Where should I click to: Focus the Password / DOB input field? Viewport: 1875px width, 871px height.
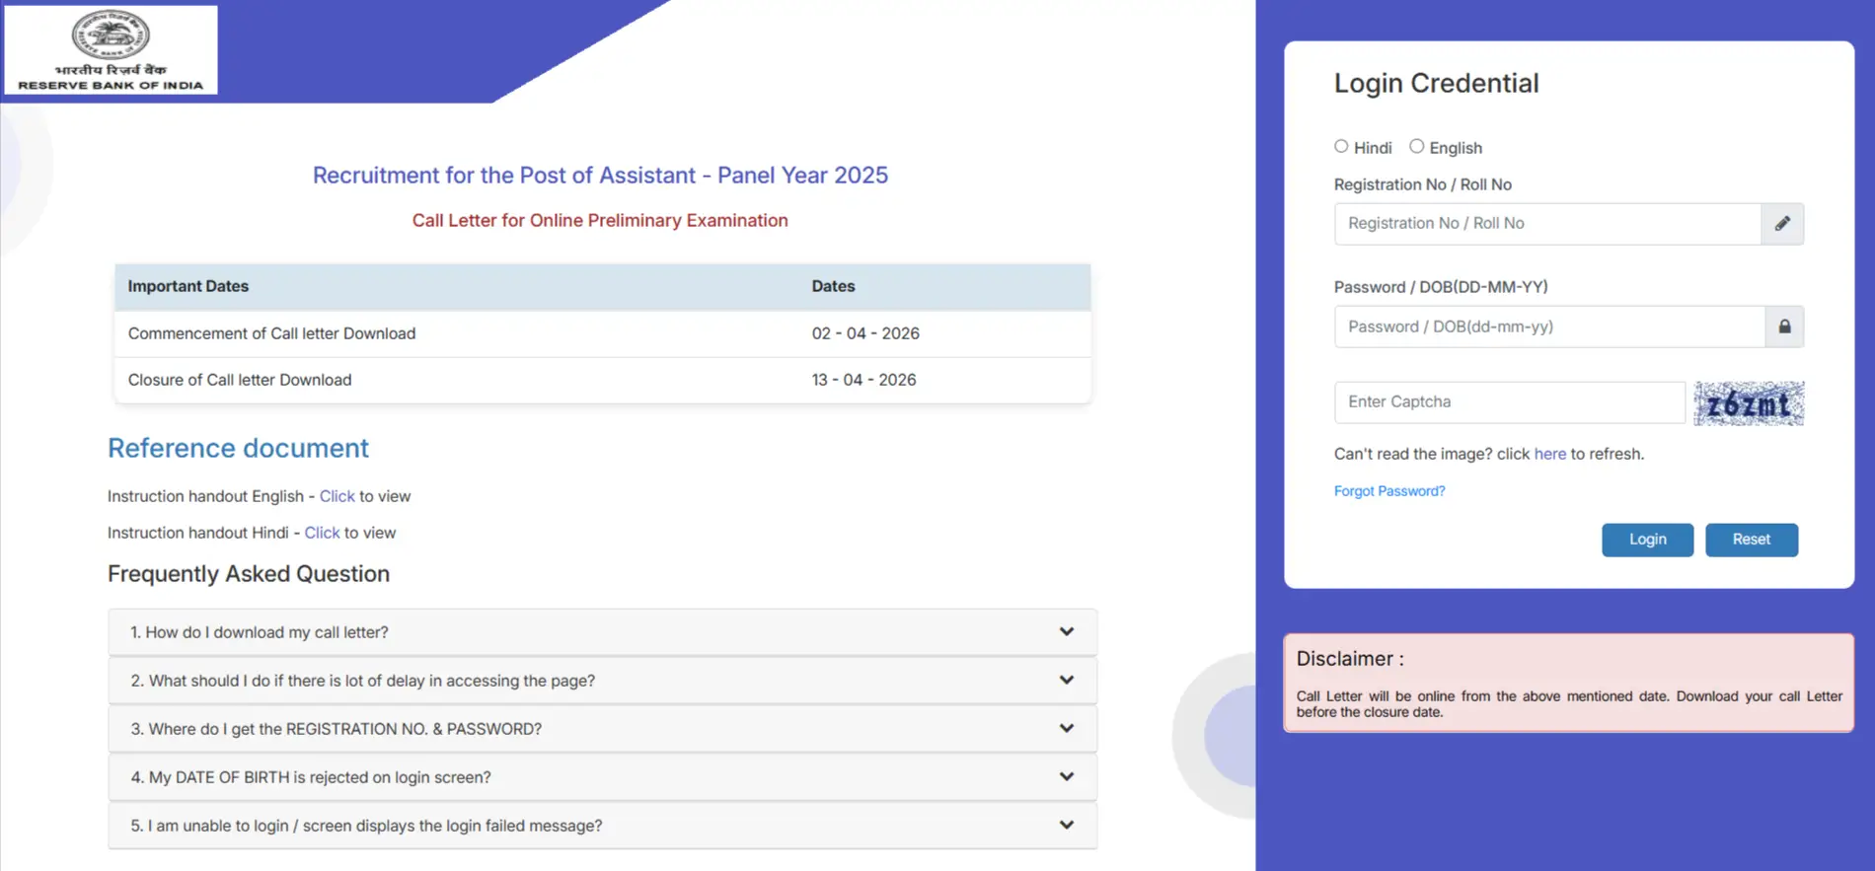pos(1549,327)
